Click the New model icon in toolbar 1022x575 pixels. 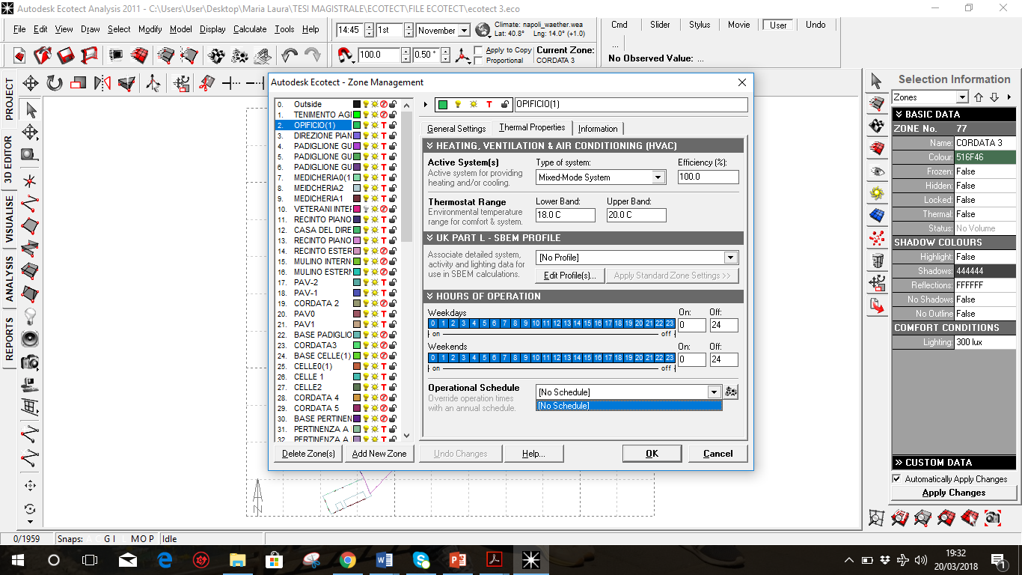[x=19, y=55]
